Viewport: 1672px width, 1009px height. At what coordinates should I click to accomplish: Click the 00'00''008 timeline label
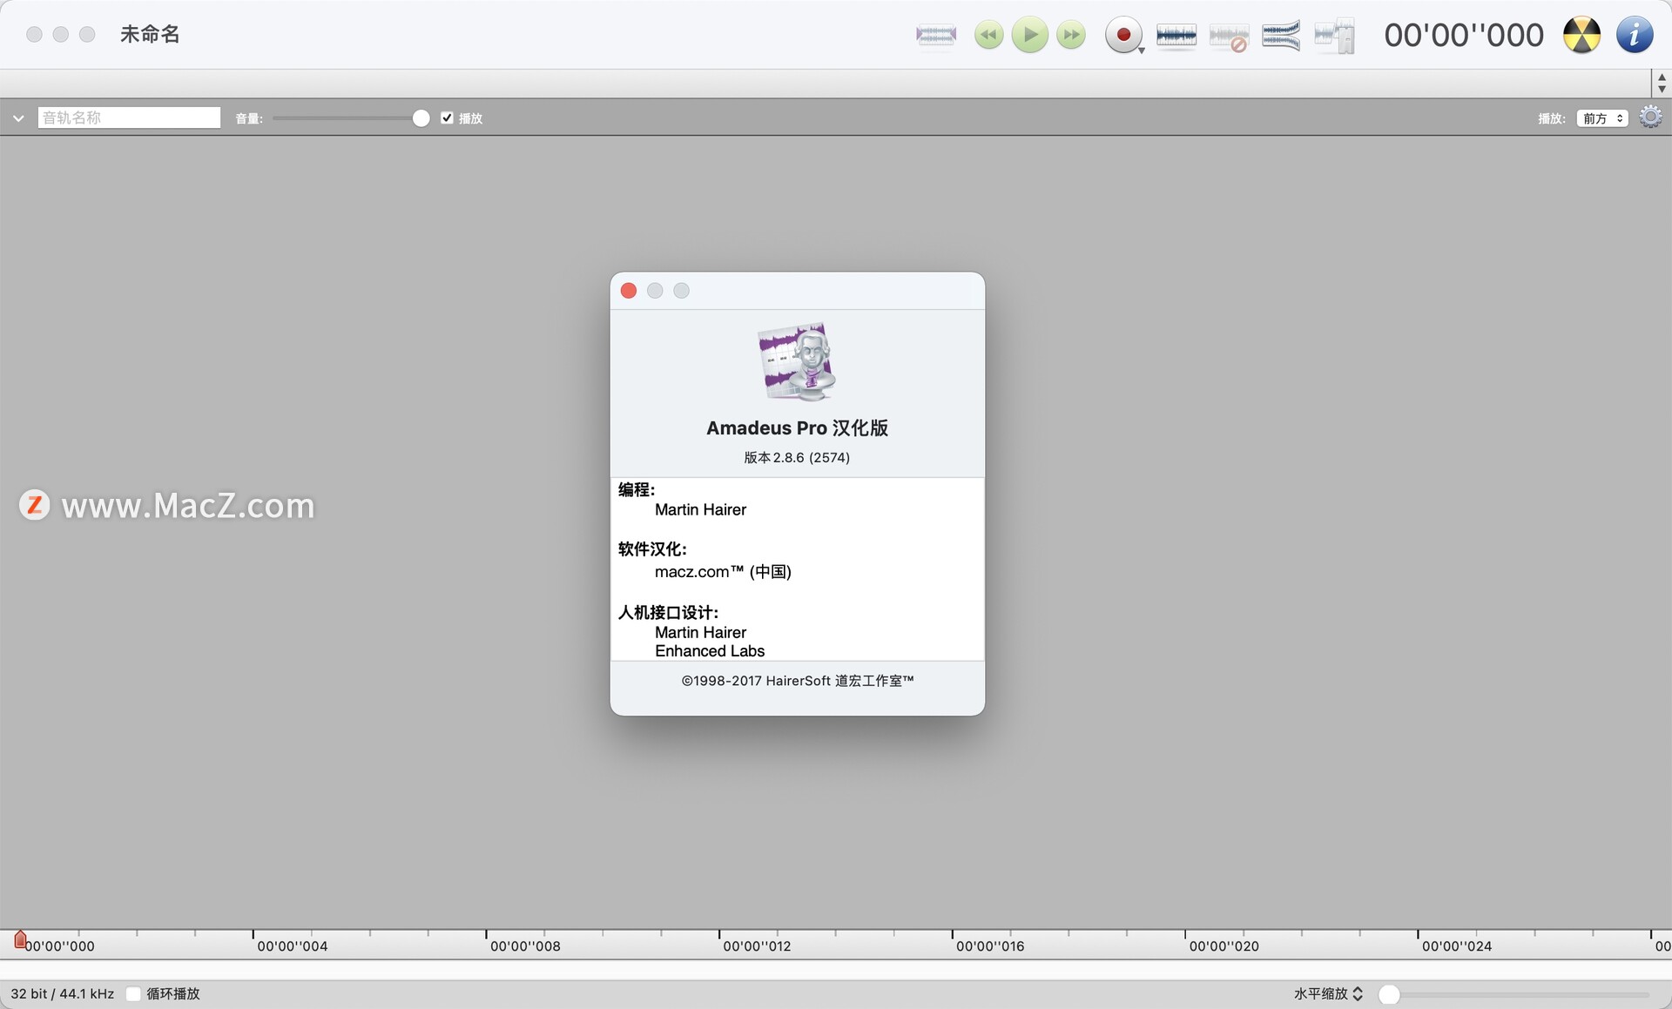[x=525, y=946]
